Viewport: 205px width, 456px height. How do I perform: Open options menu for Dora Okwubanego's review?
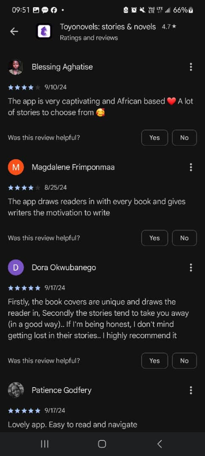(x=191, y=268)
